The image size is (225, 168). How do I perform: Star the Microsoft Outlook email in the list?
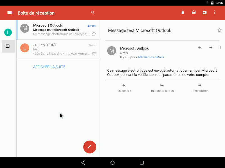point(94,34)
